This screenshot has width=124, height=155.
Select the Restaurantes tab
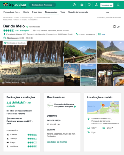[51, 12]
